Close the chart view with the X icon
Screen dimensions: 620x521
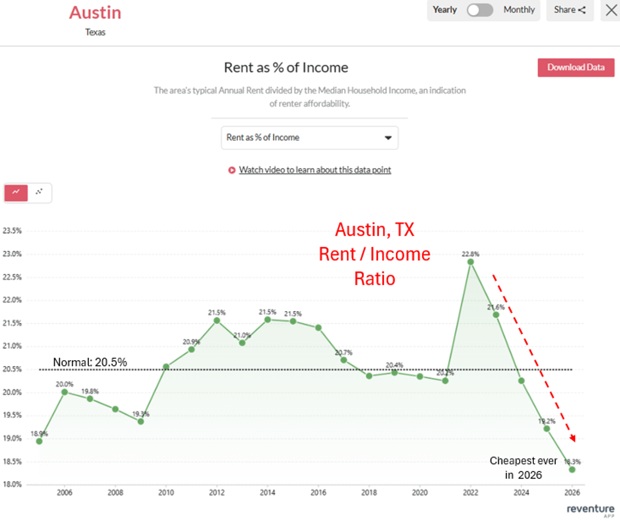[611, 10]
